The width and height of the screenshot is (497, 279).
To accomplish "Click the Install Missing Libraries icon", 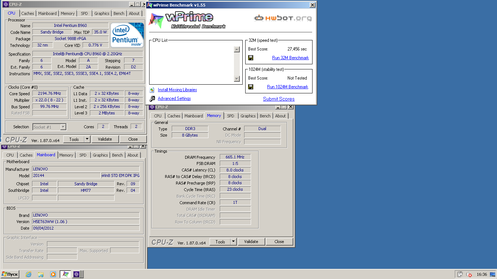I will click(x=152, y=90).
